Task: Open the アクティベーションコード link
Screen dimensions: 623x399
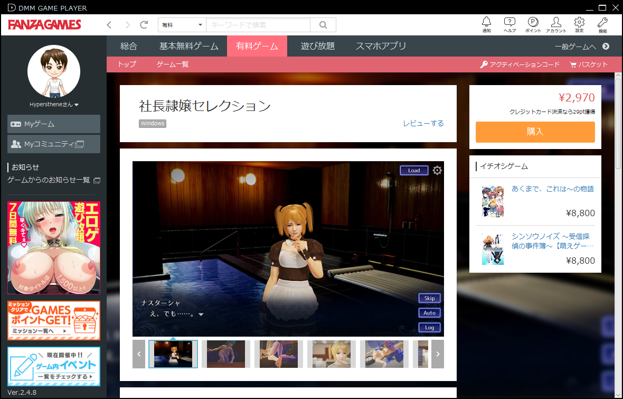Action: point(524,64)
